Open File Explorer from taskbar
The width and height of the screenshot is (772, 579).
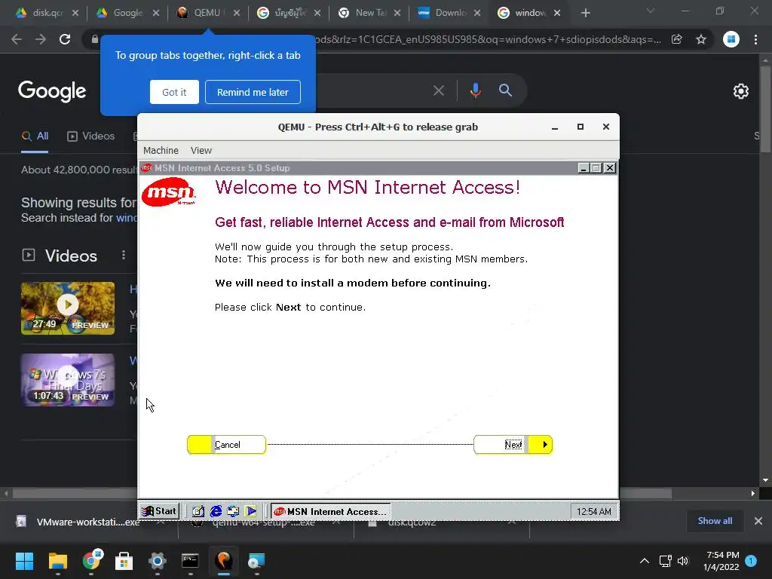click(x=57, y=561)
